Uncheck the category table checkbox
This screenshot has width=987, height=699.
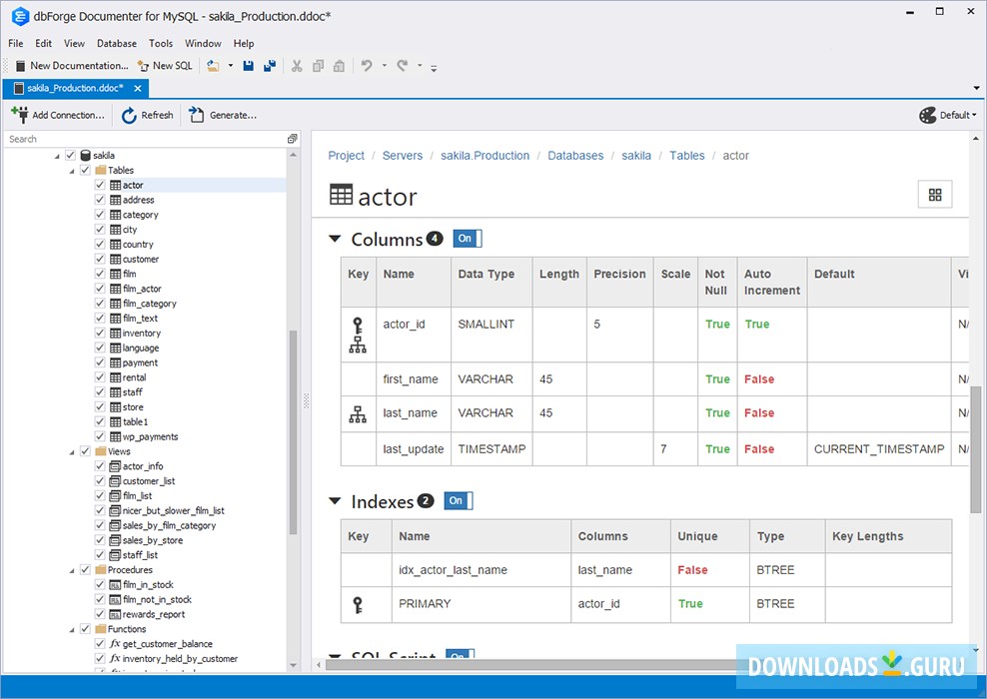100,215
